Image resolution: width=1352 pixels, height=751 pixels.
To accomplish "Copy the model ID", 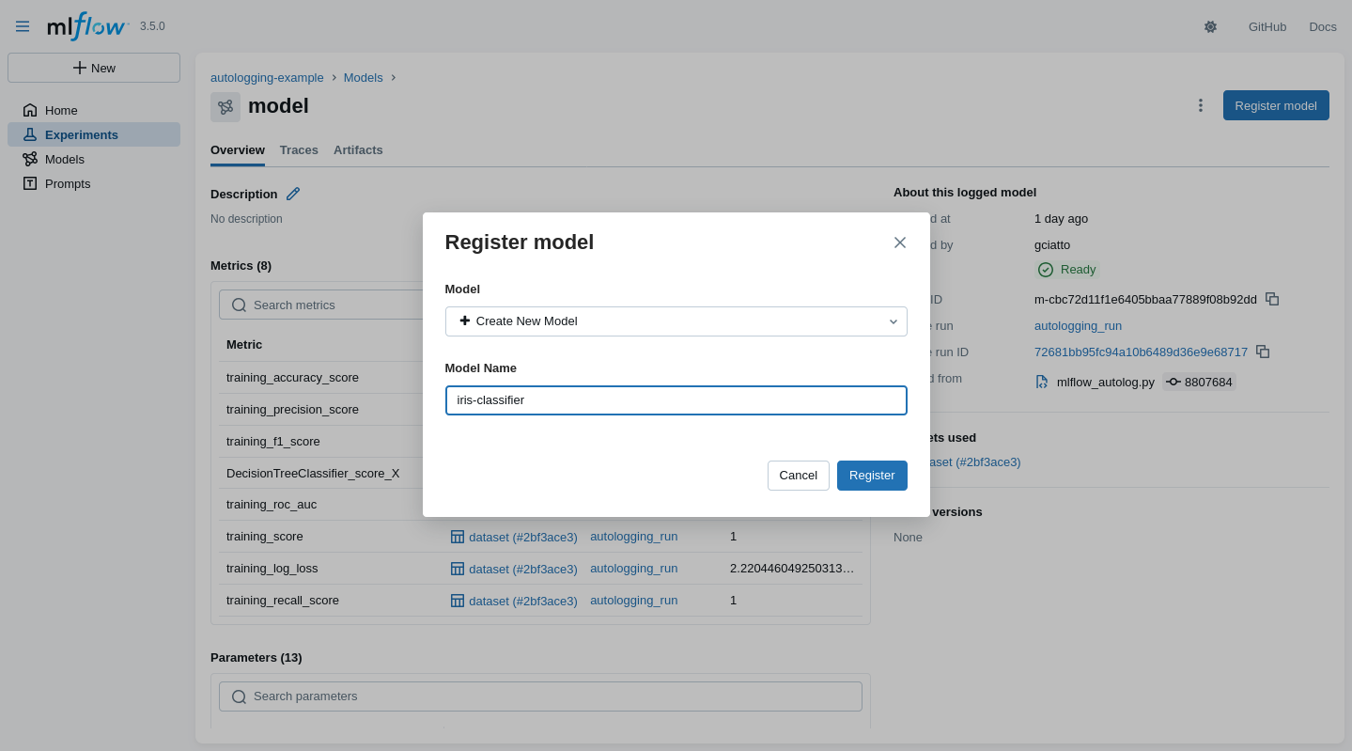I will pyautogui.click(x=1272, y=299).
